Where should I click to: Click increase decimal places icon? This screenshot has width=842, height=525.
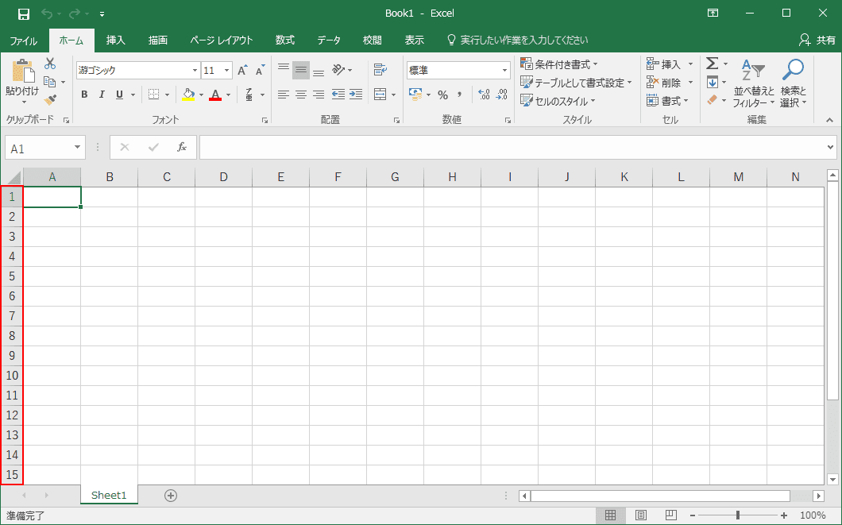point(484,95)
